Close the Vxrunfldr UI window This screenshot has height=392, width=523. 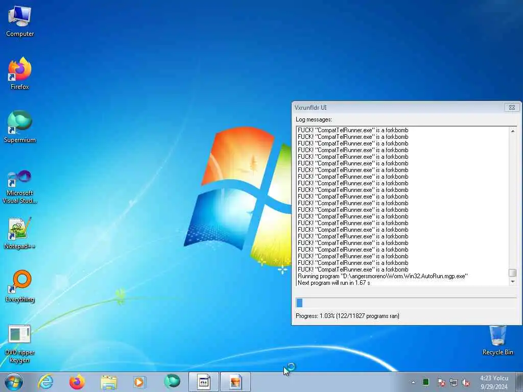(x=512, y=107)
